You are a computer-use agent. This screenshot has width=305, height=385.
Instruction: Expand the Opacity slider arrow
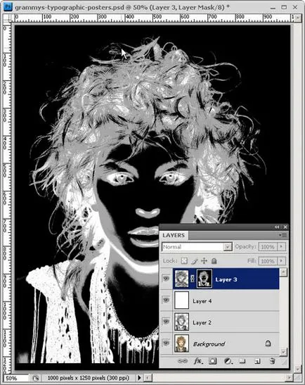pos(281,246)
